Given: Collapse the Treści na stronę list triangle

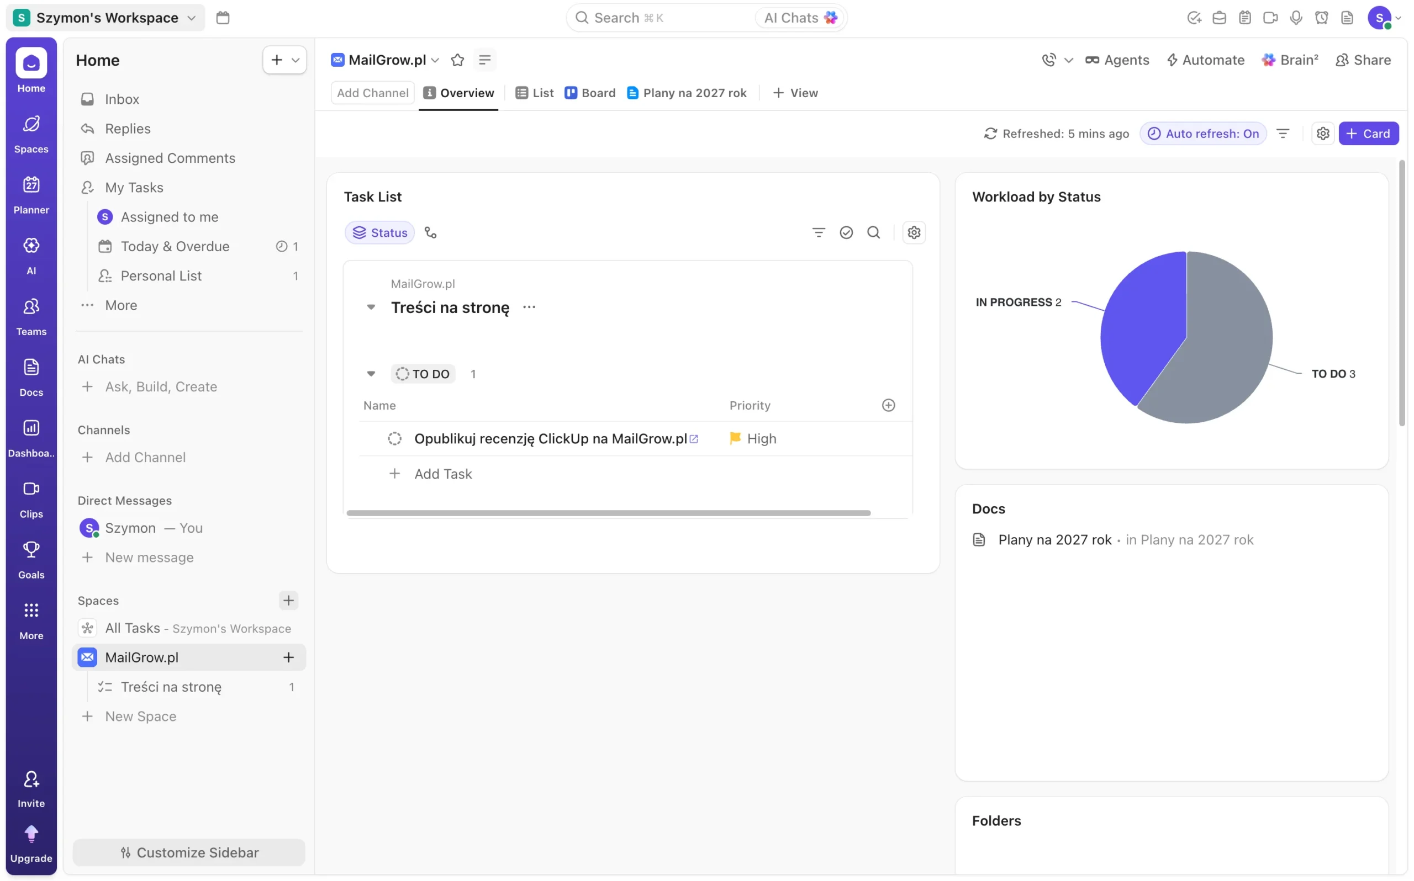Looking at the screenshot, I should [371, 307].
